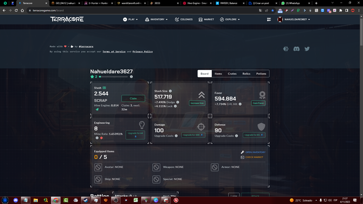Click the info icon beside Stash Size
The width and height of the screenshot is (363, 204).
point(170,91)
